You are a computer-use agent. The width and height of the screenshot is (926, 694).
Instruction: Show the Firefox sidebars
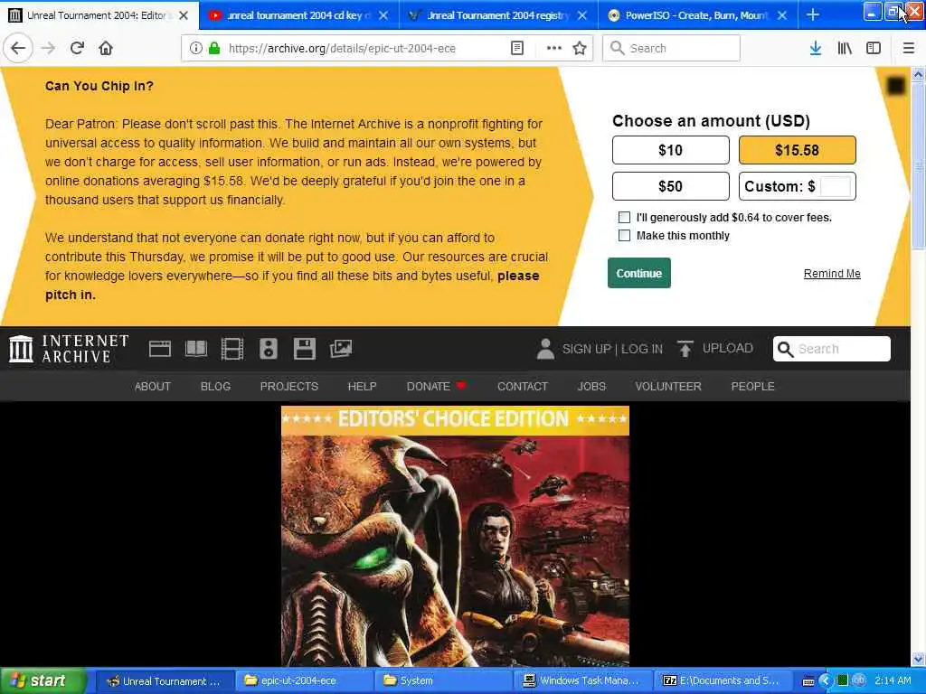tap(874, 48)
